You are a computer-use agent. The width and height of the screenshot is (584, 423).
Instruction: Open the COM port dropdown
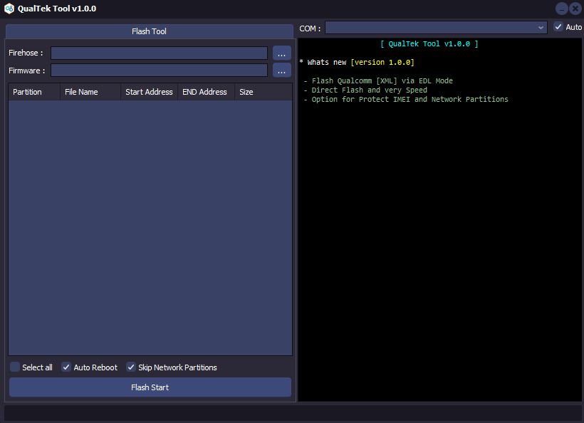pyautogui.click(x=436, y=28)
